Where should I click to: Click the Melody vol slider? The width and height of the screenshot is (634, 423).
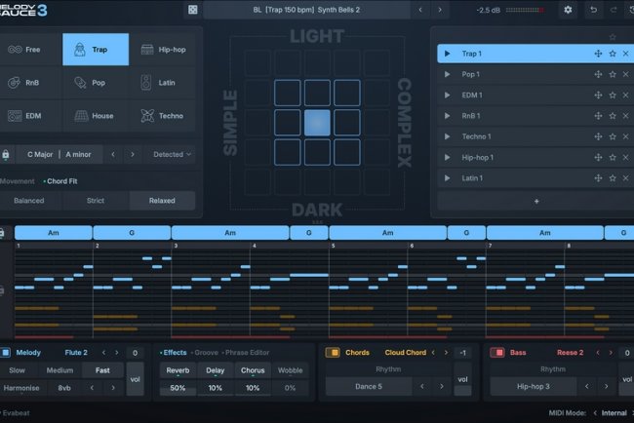pos(135,379)
